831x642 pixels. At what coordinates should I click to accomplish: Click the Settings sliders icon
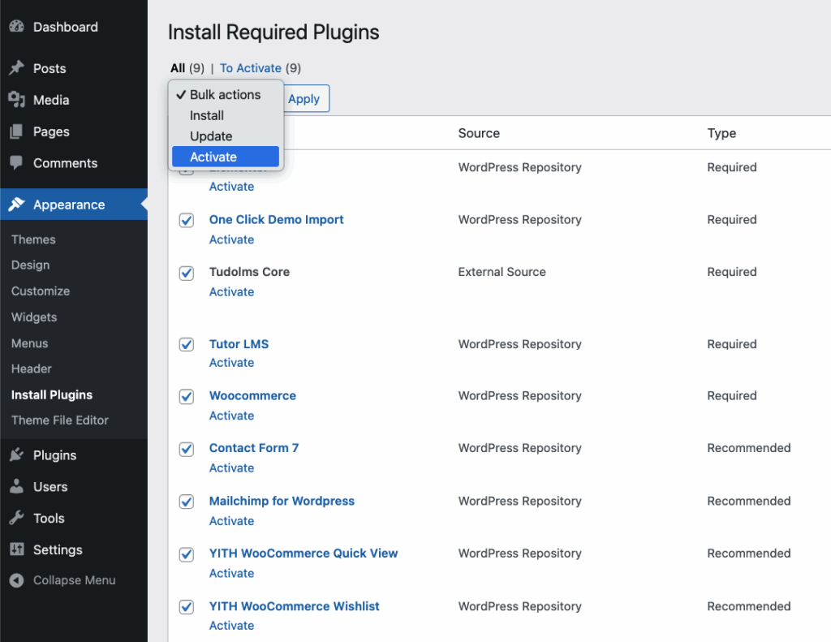(16, 549)
